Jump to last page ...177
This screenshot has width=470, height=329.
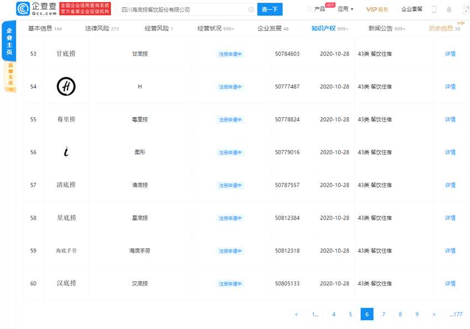[x=456, y=314]
